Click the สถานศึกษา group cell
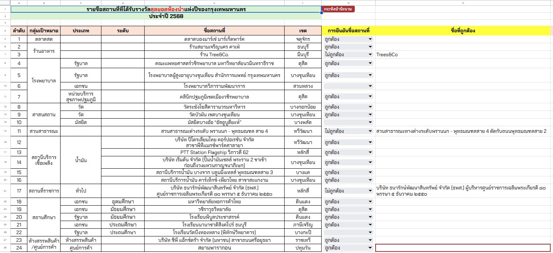This screenshot has height=253, width=553. click(x=44, y=217)
